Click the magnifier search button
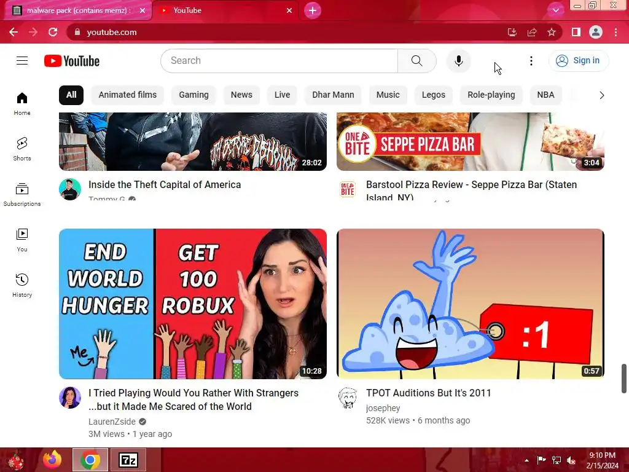 [x=417, y=61]
